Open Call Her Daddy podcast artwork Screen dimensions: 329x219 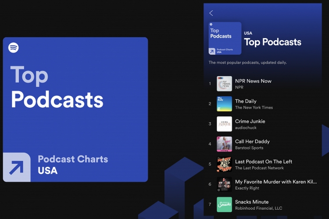click(224, 144)
